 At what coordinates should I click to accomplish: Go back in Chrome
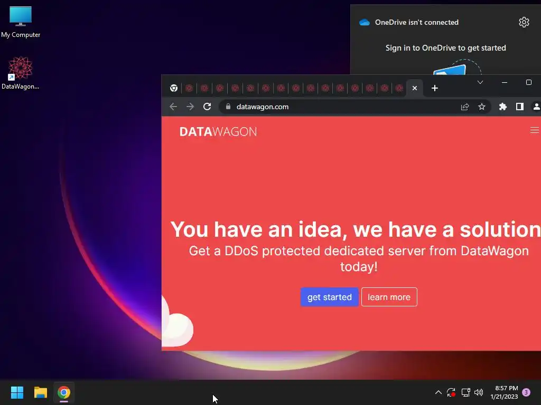[173, 107]
